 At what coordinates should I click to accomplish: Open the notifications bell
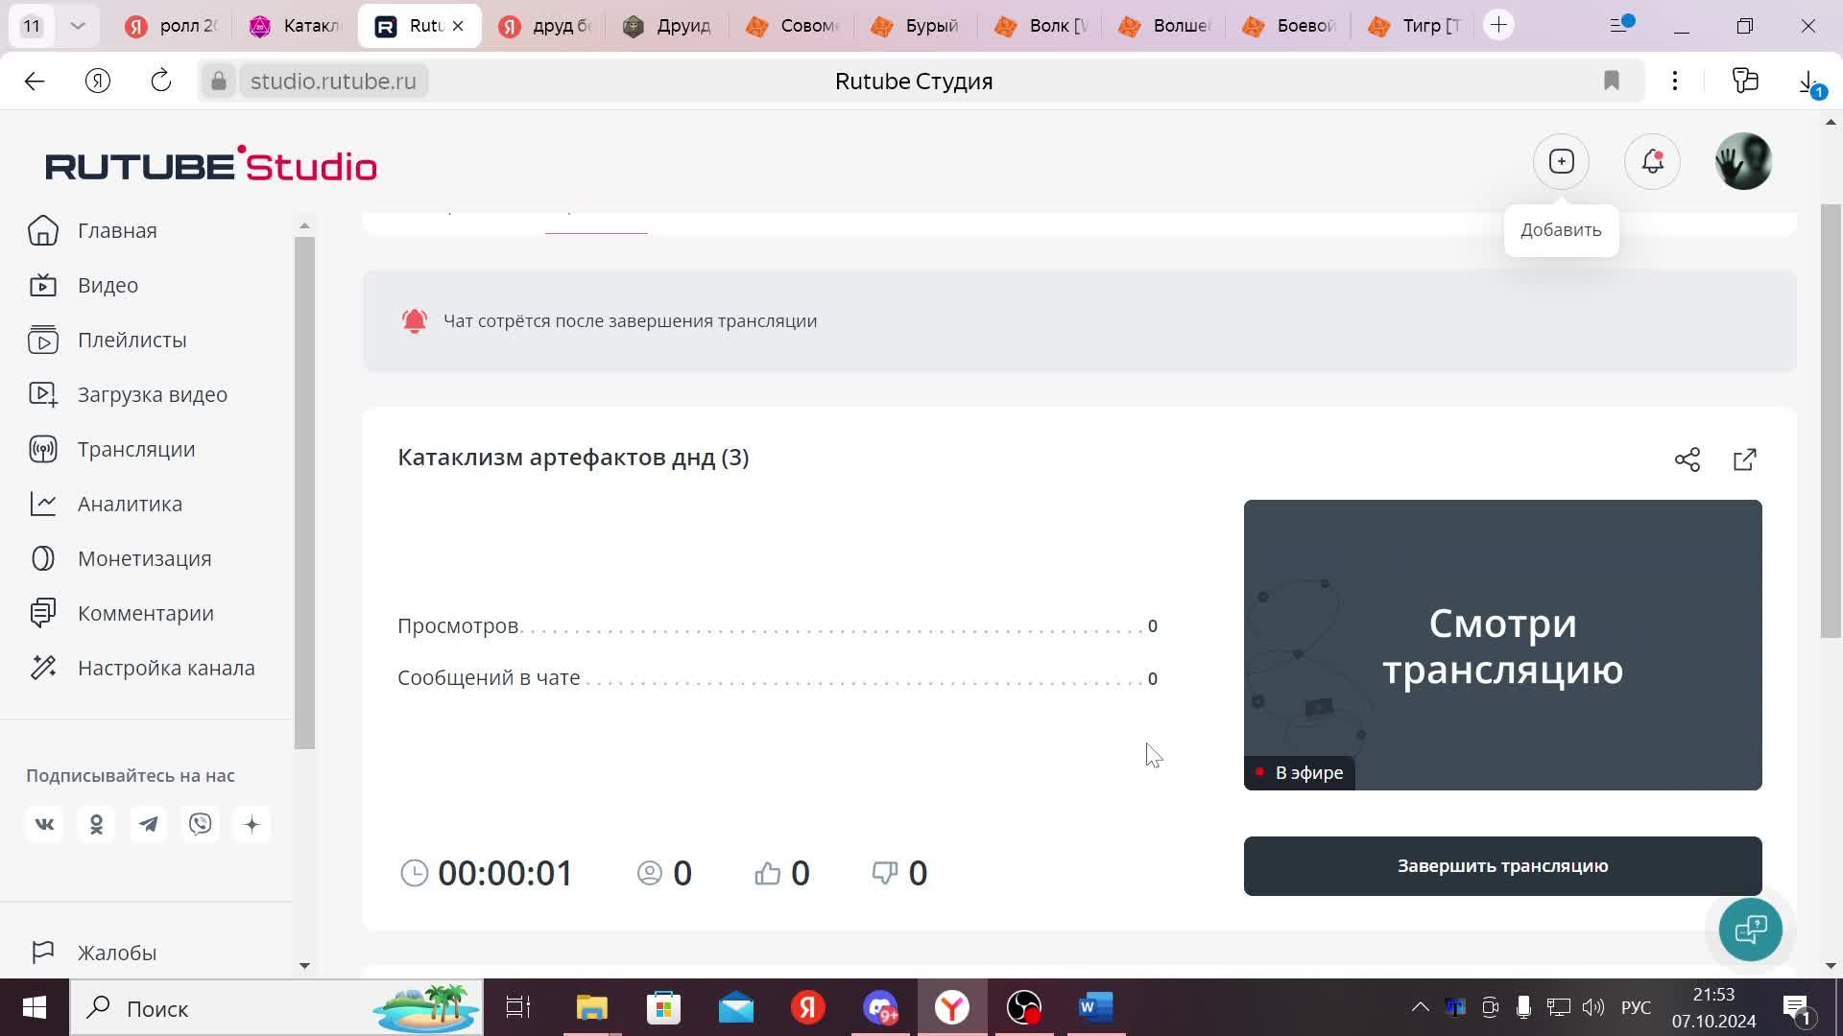pos(1652,161)
